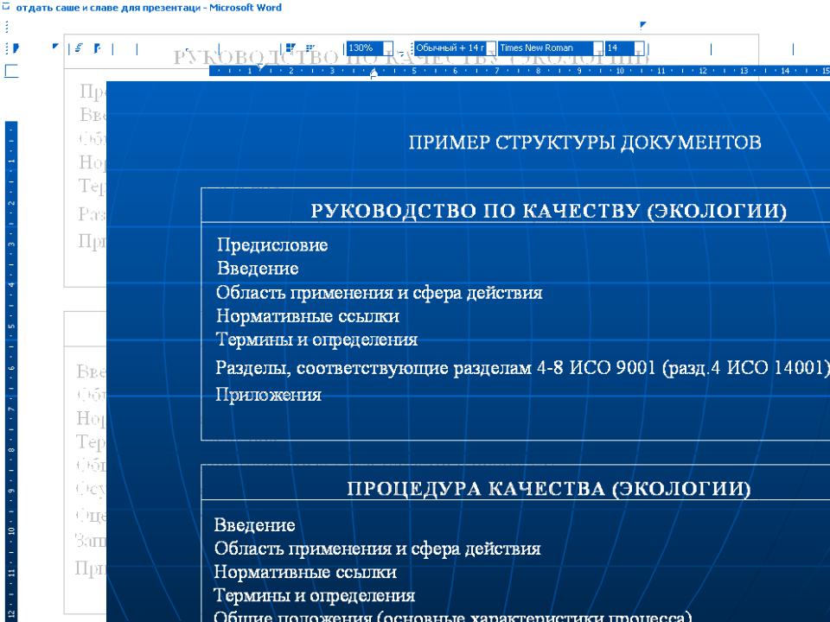This screenshot has height=622, width=830.
Task: Click 'Введение' under ПРОЦЕДУРА КАЧЕСТВА
Action: click(x=254, y=525)
